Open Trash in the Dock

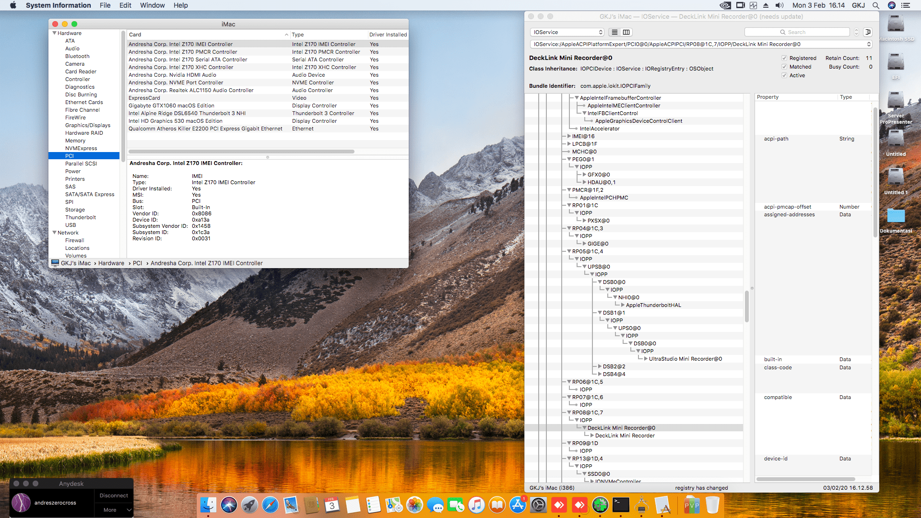point(713,505)
